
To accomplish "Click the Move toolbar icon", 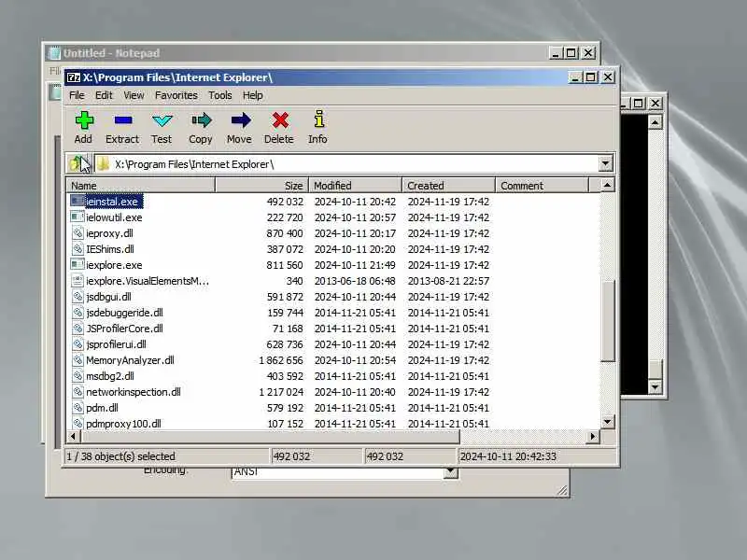I will click(x=241, y=120).
